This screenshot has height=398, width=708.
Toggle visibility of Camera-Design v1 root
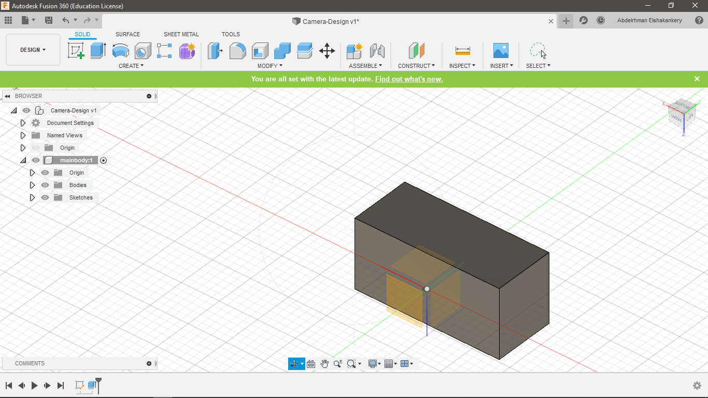(26, 110)
